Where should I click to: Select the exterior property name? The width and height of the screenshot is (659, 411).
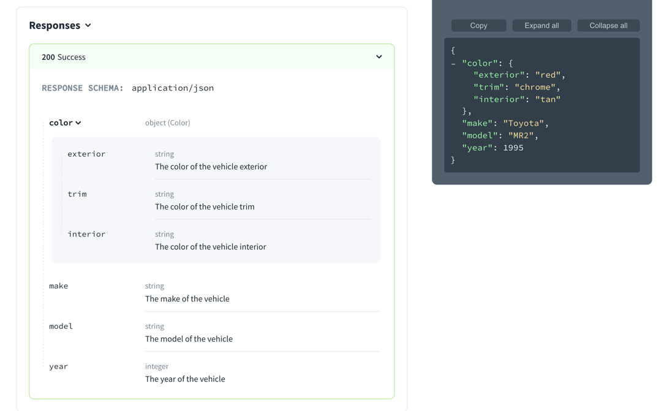[x=86, y=154]
